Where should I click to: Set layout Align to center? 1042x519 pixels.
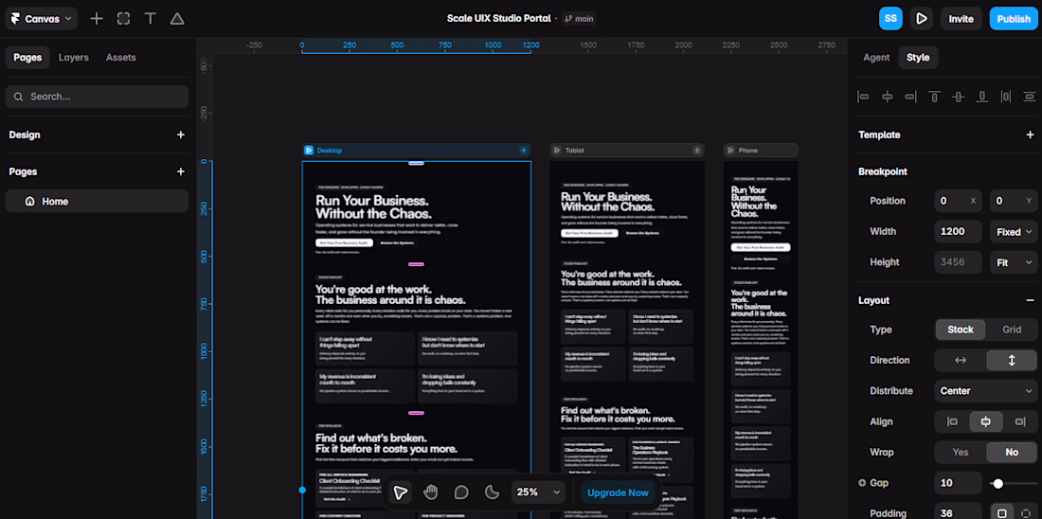(986, 421)
